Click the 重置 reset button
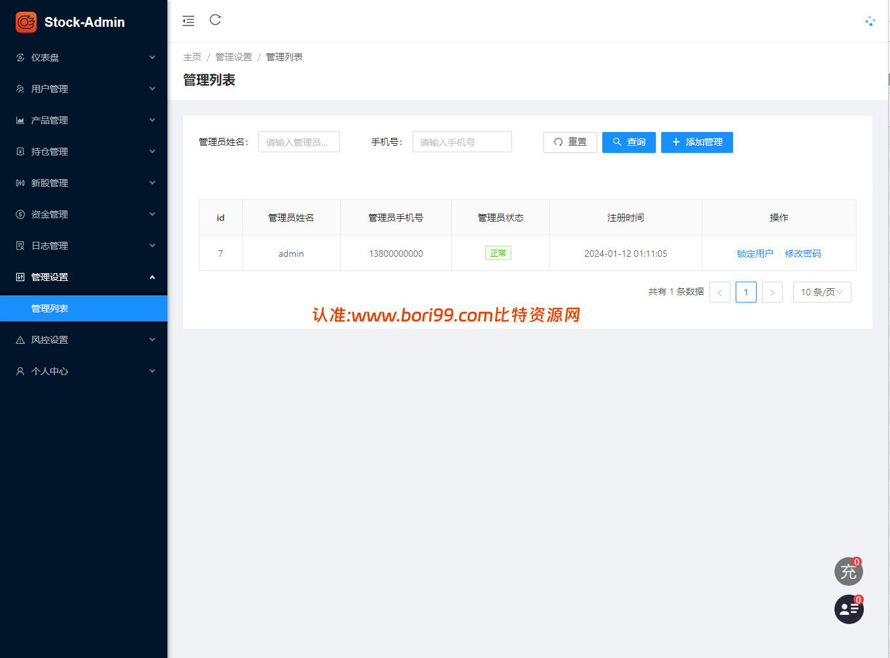The width and height of the screenshot is (890, 658). pyautogui.click(x=570, y=142)
